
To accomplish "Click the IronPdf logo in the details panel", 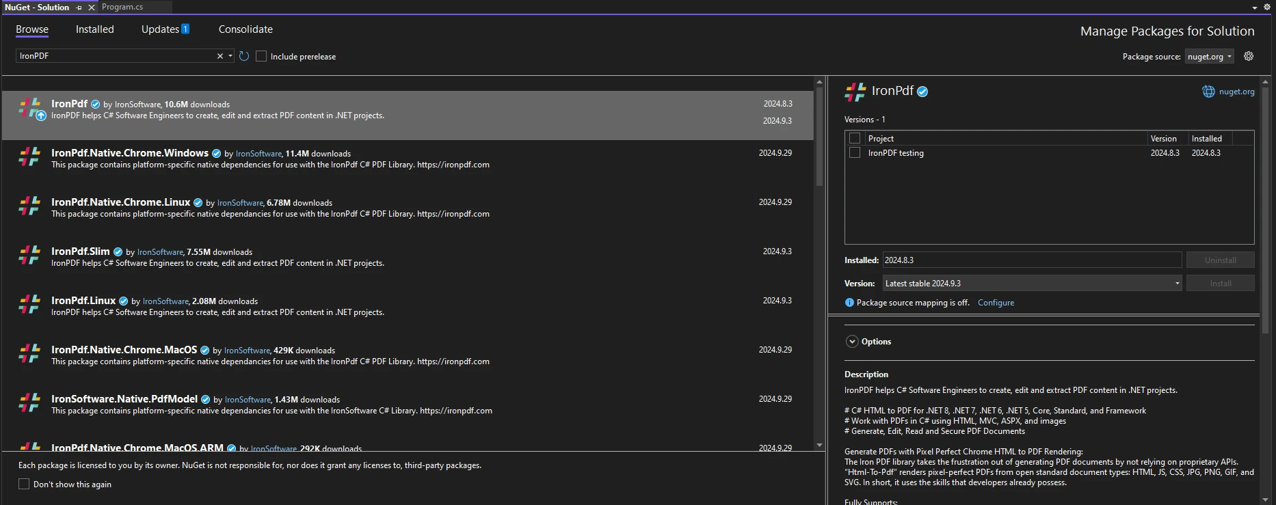I will pos(855,92).
